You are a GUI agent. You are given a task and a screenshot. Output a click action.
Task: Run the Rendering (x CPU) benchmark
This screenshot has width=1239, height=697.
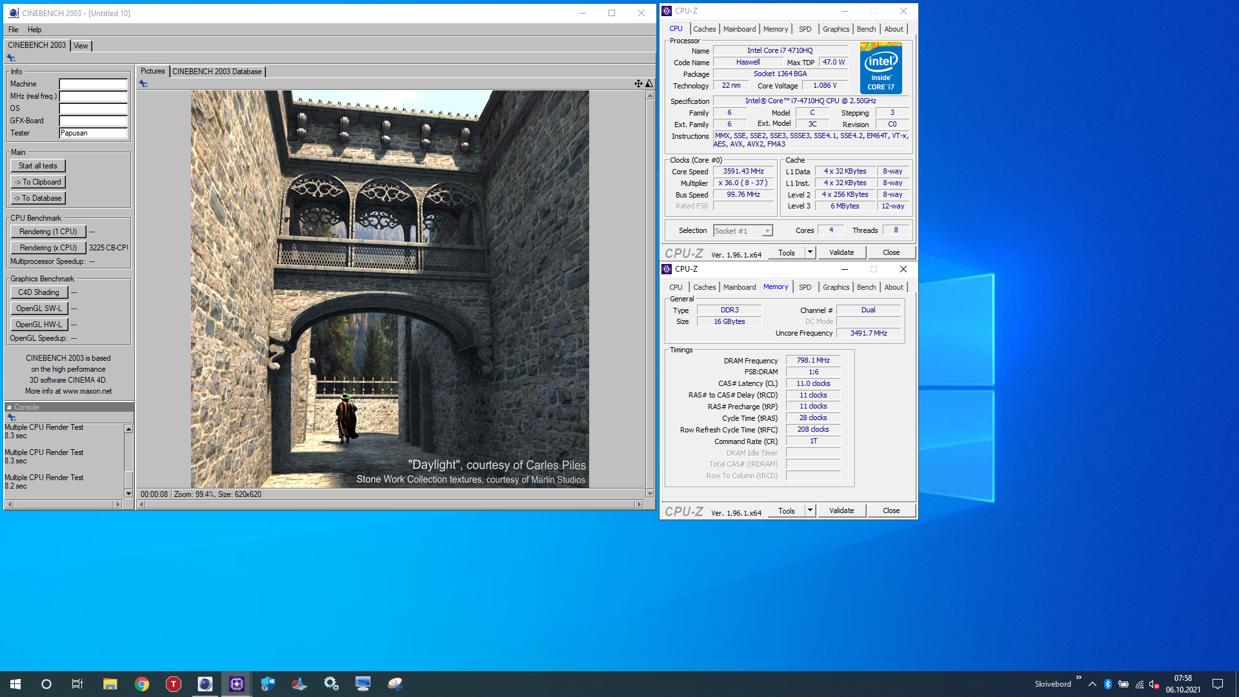tap(48, 248)
